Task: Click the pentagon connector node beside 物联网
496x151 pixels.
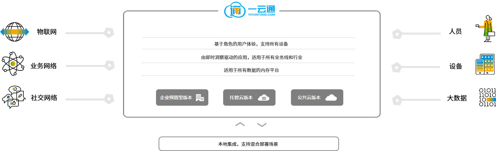Action: pyautogui.click(x=109, y=32)
